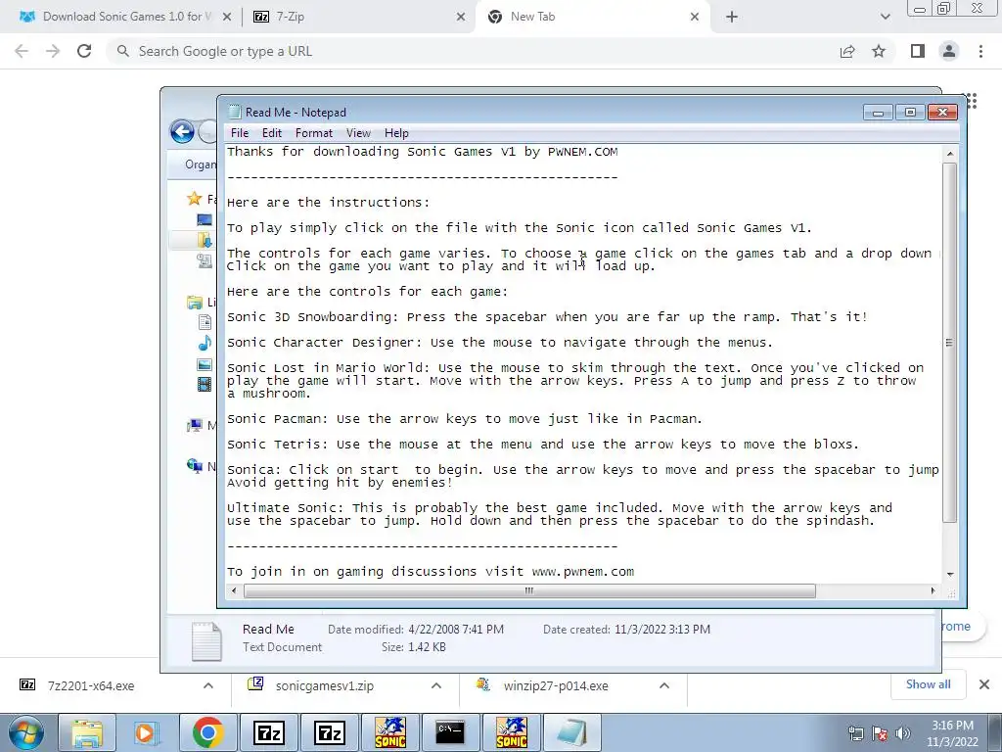Select the Desktop icon in Explorer sidebar

(x=205, y=220)
